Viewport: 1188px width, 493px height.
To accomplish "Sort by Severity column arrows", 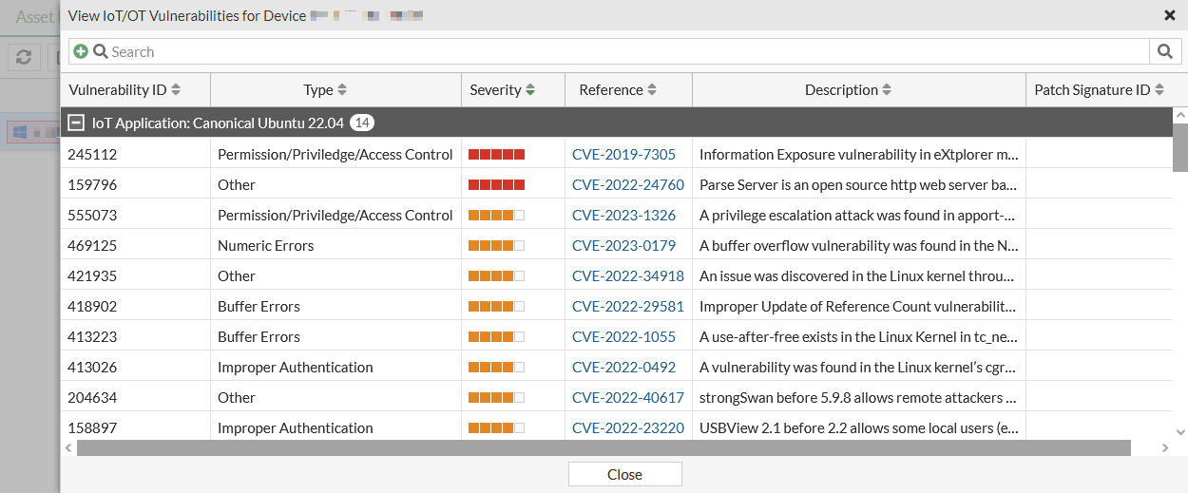I will pyautogui.click(x=530, y=90).
